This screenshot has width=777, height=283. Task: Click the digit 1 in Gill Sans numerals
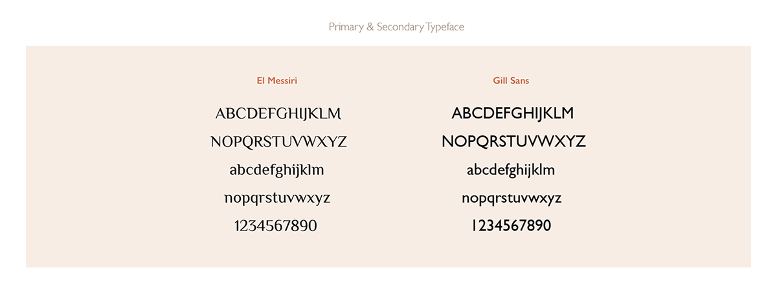[473, 226]
